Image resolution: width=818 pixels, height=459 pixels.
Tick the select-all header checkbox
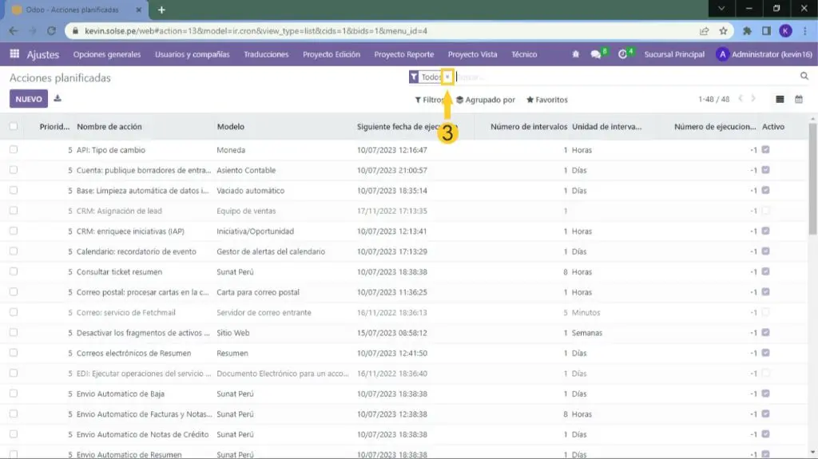tap(14, 126)
